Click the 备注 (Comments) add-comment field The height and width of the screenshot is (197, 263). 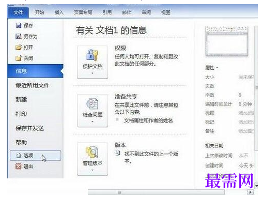246,131
